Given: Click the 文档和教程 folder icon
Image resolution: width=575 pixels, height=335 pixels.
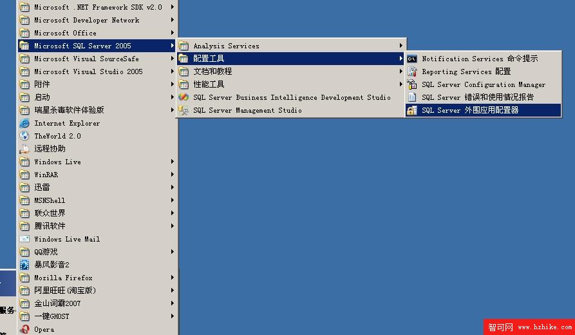Looking at the screenshot, I should coord(184,72).
